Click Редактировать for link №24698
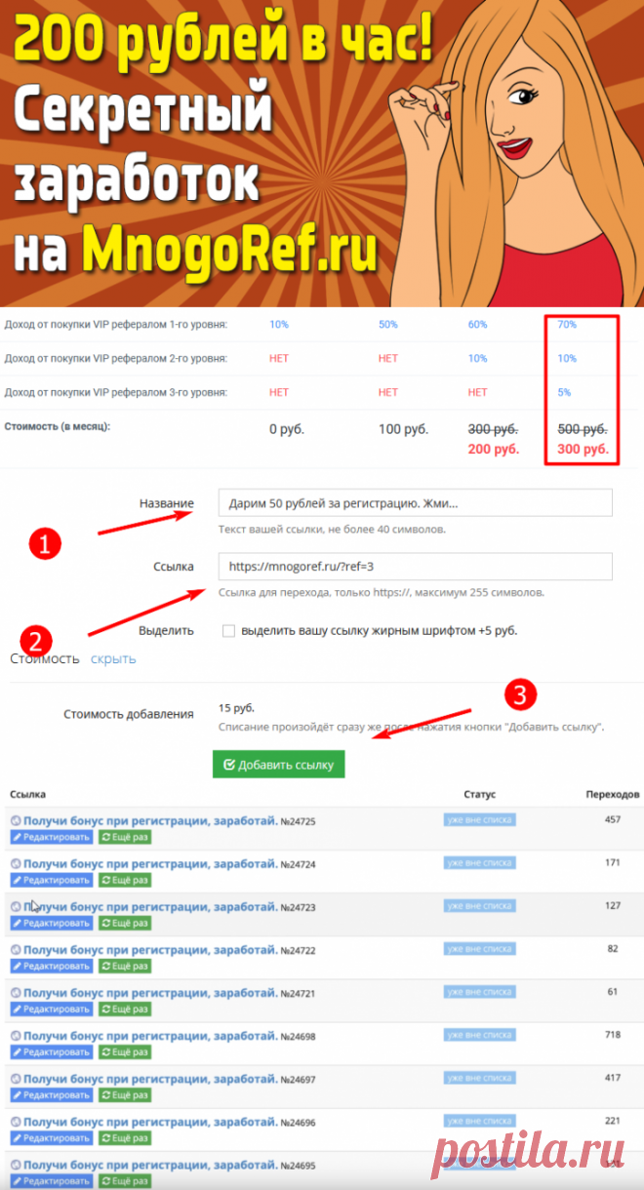644x1190 pixels. tap(52, 1051)
